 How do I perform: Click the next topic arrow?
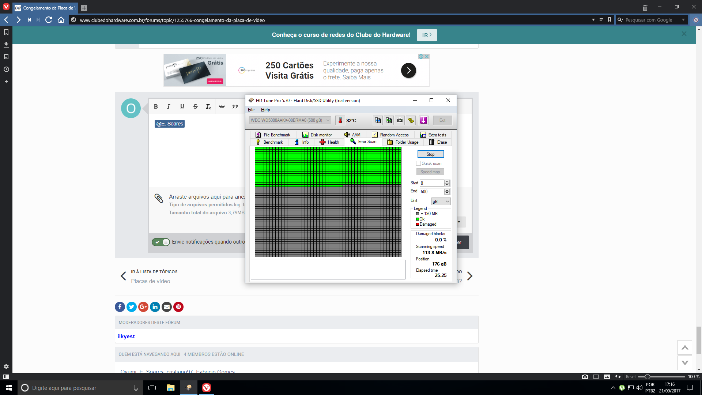[x=470, y=276]
